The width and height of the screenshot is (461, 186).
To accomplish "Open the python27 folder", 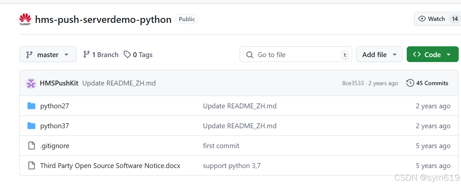I will 55,106.
